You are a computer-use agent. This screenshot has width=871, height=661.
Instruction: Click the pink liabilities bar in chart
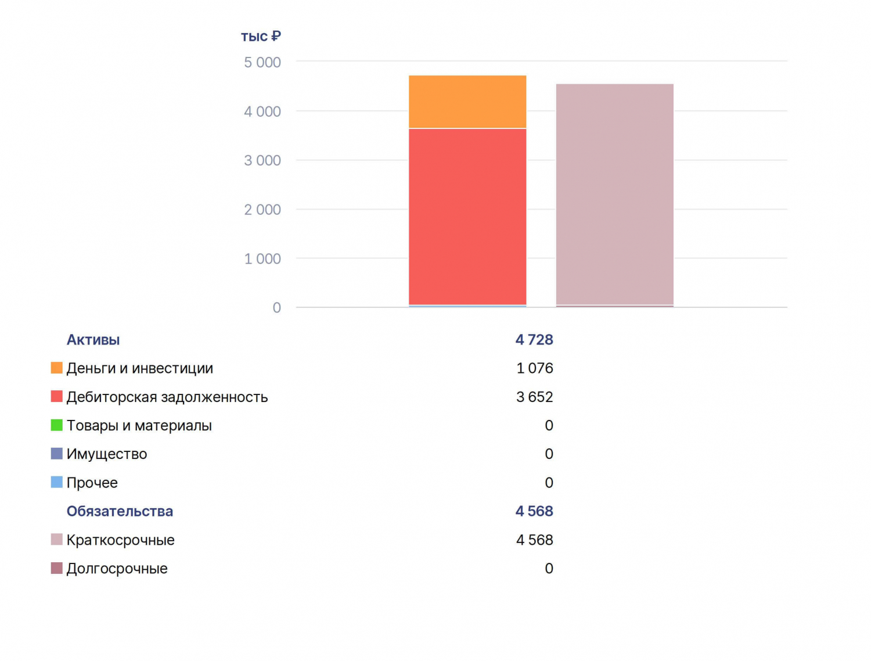tap(615, 195)
